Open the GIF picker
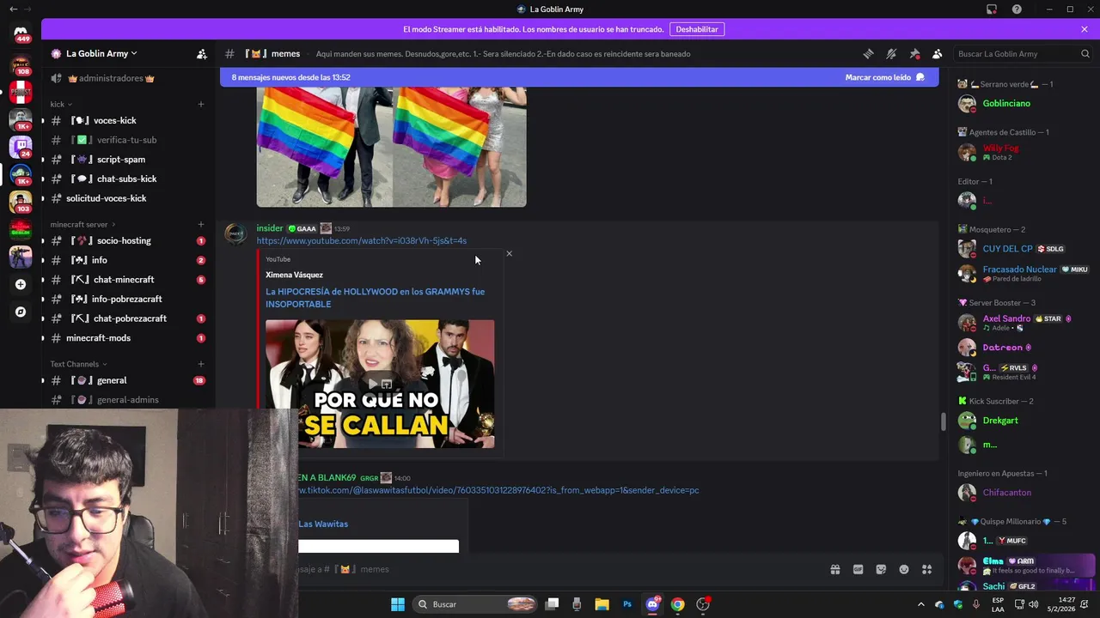 858,569
